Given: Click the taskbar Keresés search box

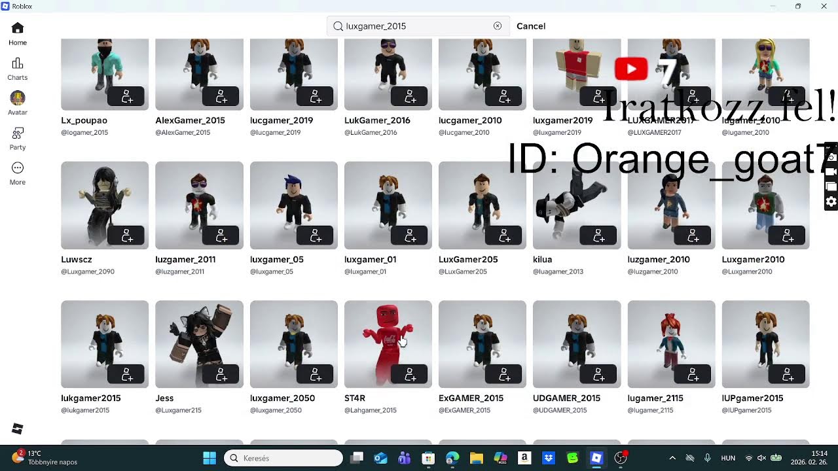Looking at the screenshot, I should coord(283,458).
